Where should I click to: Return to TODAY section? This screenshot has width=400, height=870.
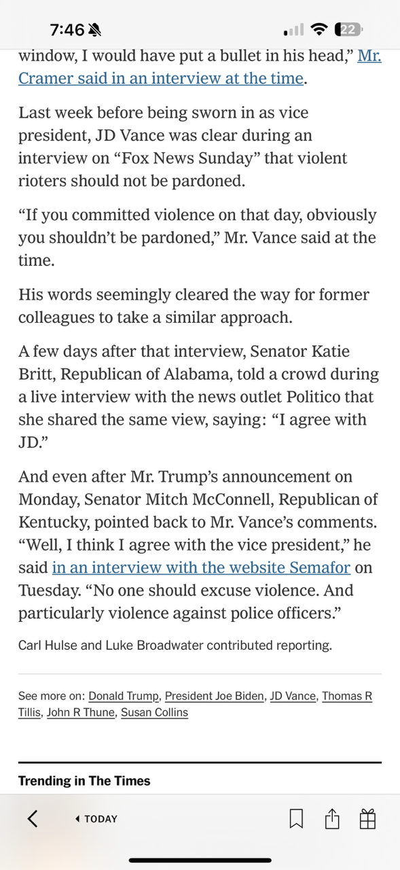click(96, 819)
